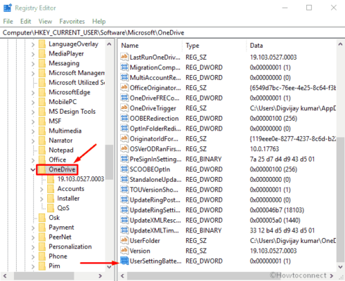
Task: Open the Favorites menu
Action: pos(72,21)
